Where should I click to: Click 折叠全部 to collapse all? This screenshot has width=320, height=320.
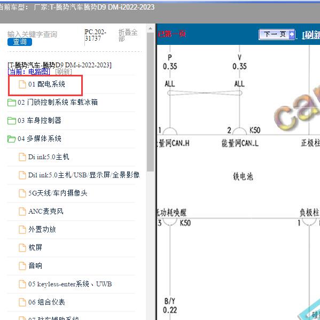pyautogui.click(x=128, y=35)
